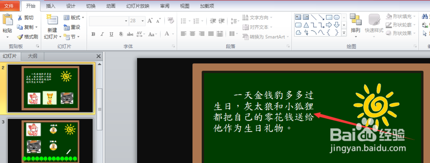Select the rounded rectangle shape
Image resolution: width=430 pixels, height=163 pixels.
coord(298,25)
